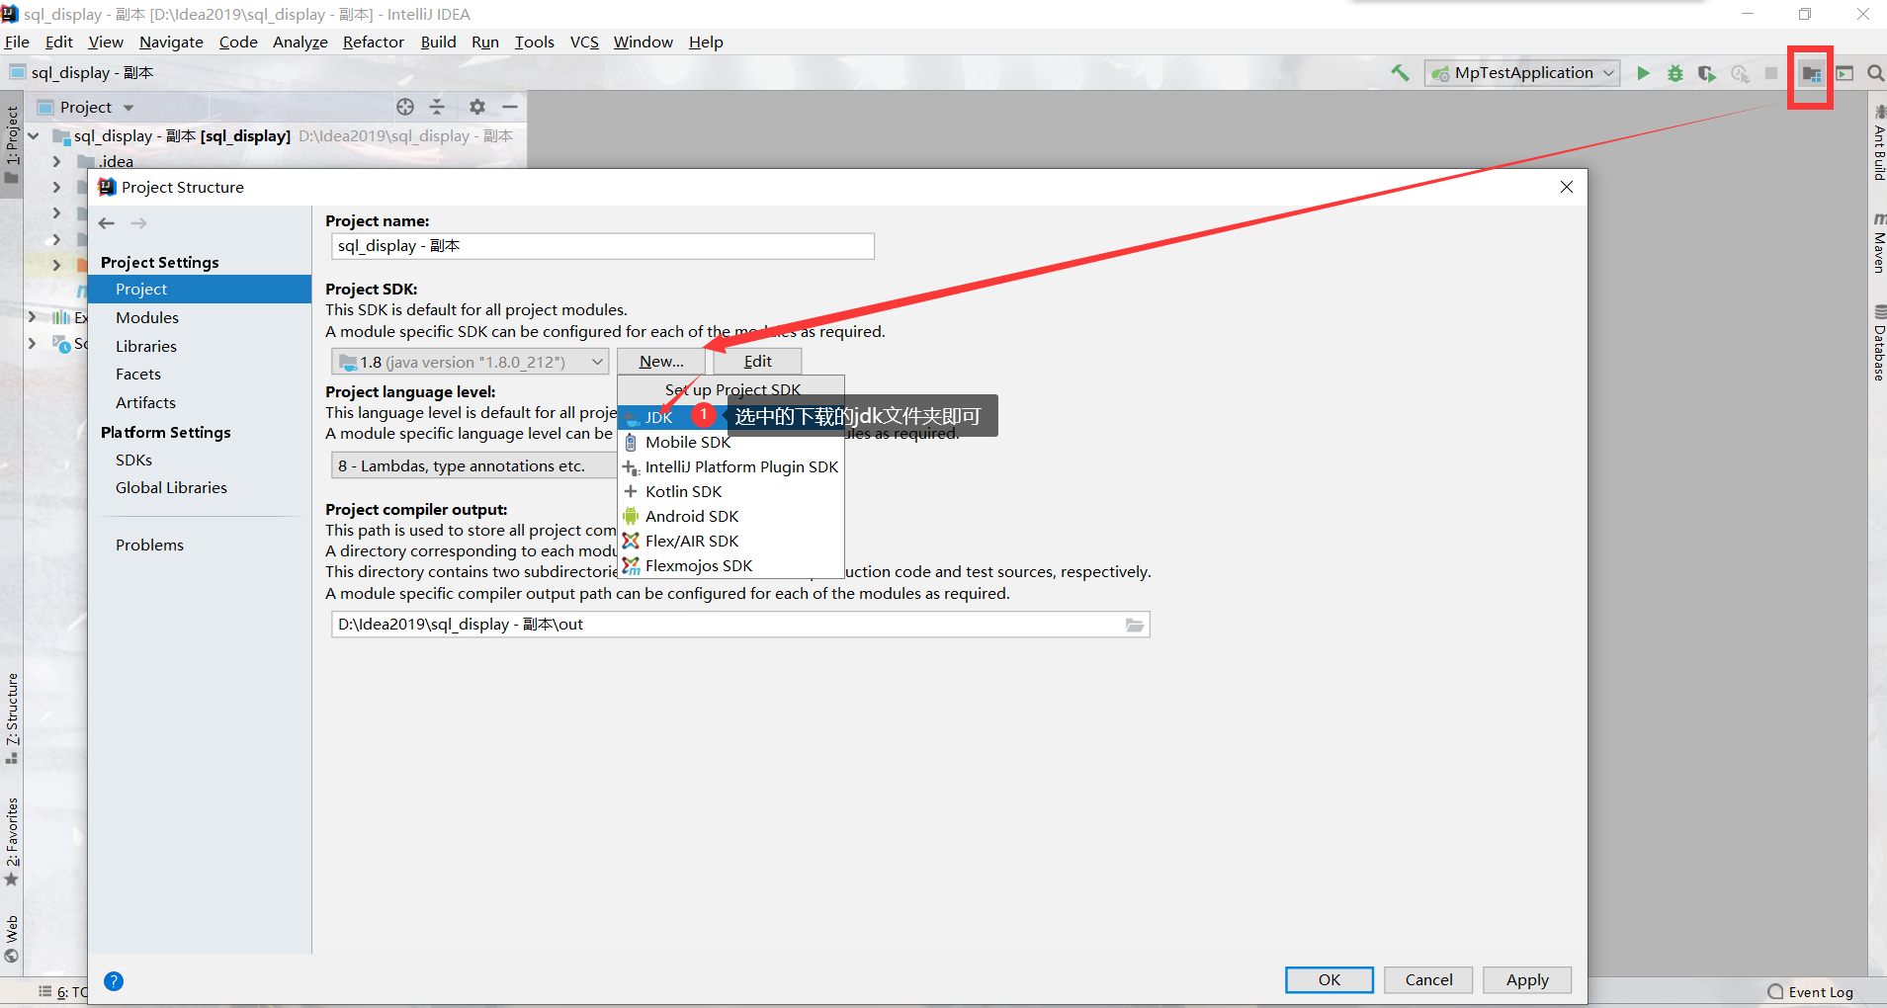Open Database side panel

coord(1878,343)
